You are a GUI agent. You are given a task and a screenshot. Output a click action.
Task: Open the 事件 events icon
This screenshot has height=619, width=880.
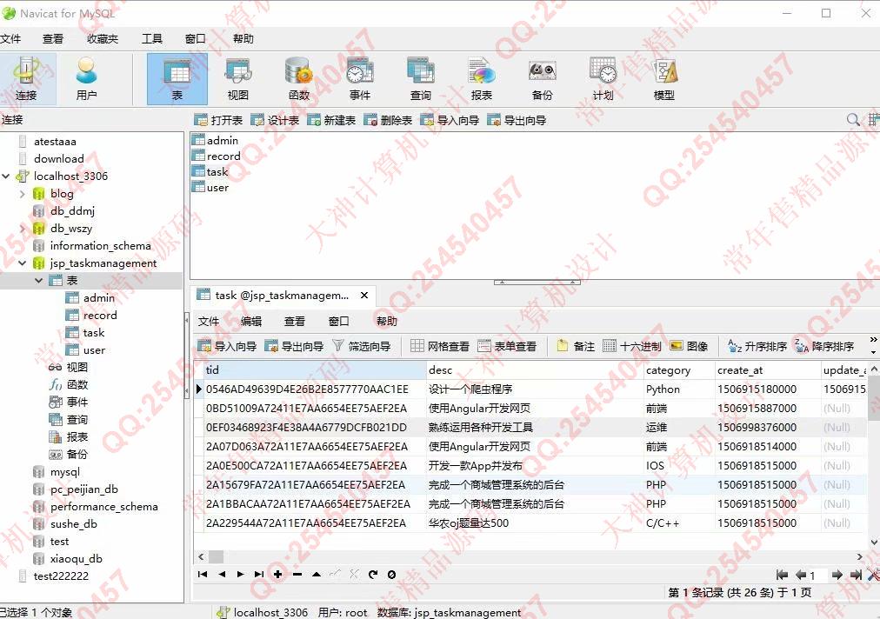(x=360, y=78)
